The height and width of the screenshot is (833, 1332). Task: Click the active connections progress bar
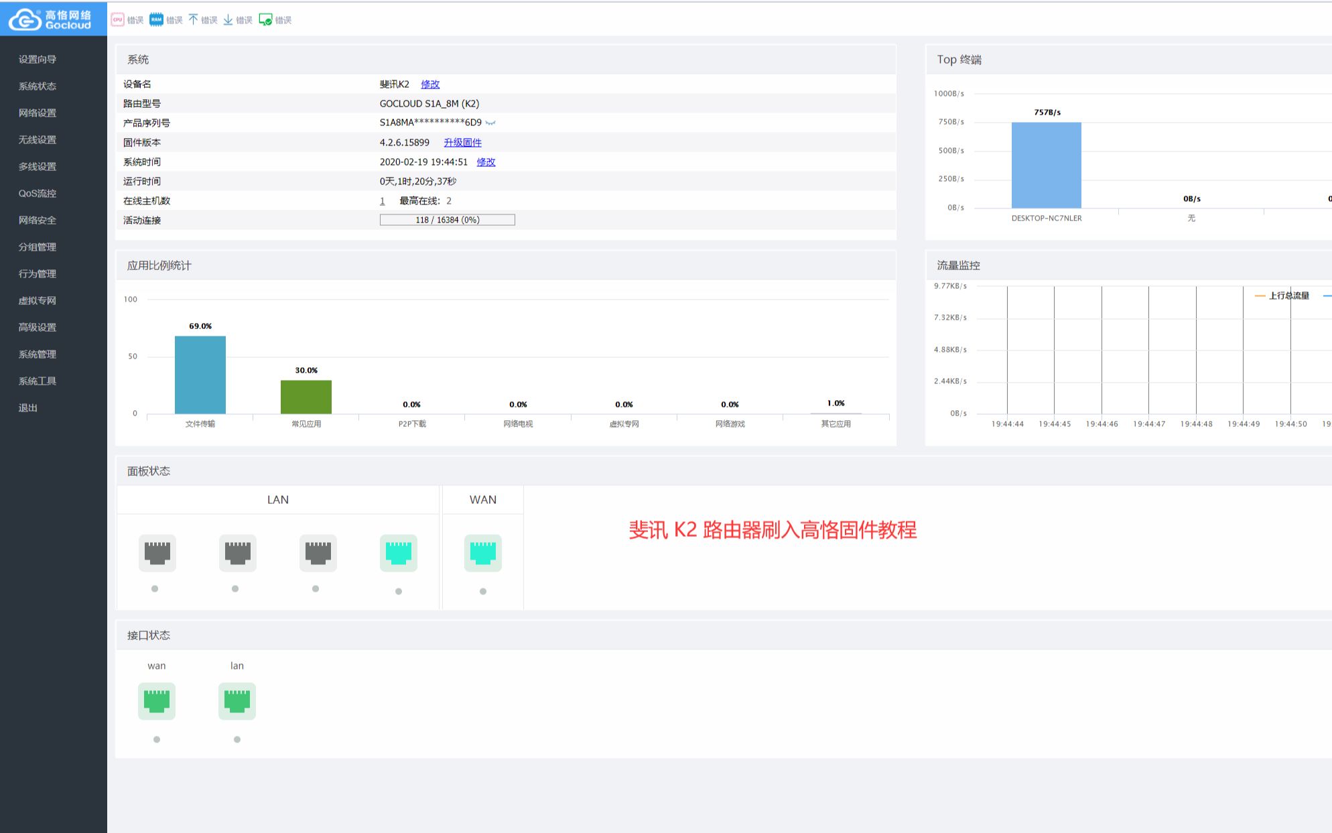coord(447,220)
